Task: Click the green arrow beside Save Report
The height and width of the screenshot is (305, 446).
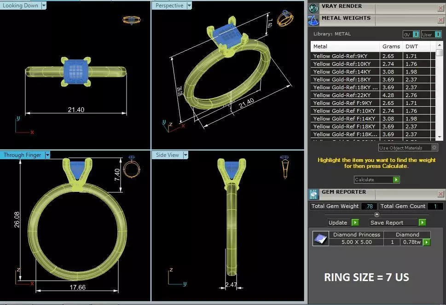Action: pyautogui.click(x=423, y=223)
